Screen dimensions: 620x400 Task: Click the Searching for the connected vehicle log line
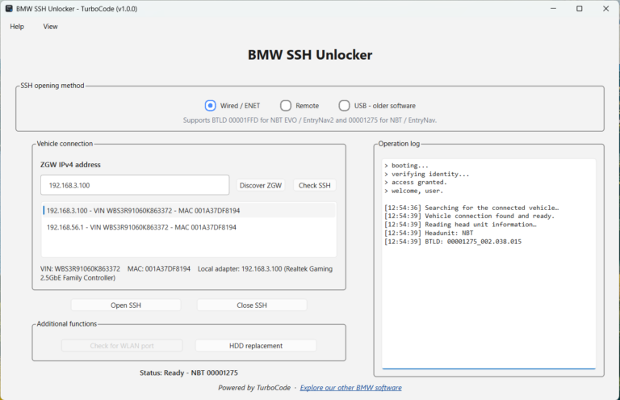coord(471,208)
